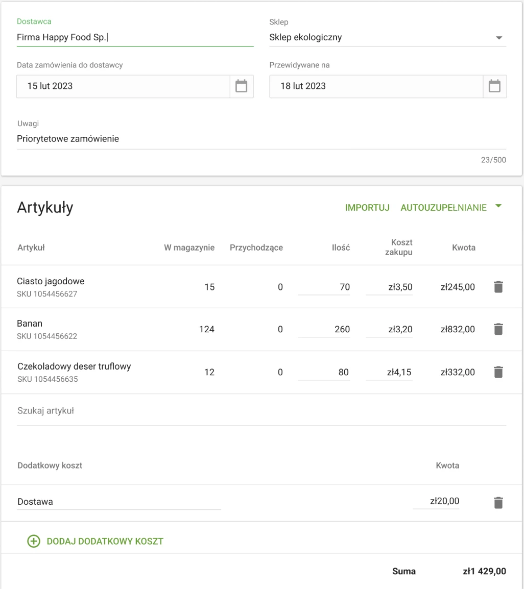This screenshot has height=589, width=524.
Task: Edit quantity 80 for Czekoladowy deser
Action: pyautogui.click(x=324, y=372)
